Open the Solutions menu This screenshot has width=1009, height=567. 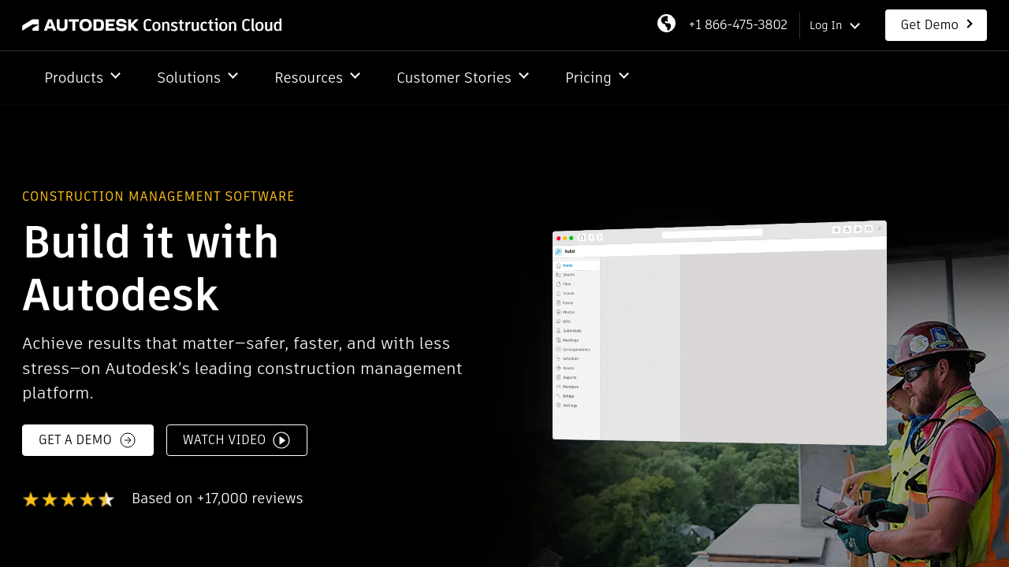click(197, 77)
